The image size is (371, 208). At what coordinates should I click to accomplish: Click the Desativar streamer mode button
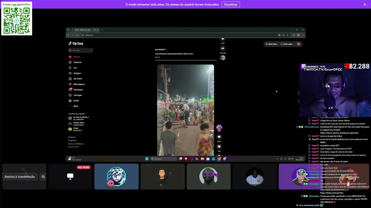pyautogui.click(x=231, y=4)
